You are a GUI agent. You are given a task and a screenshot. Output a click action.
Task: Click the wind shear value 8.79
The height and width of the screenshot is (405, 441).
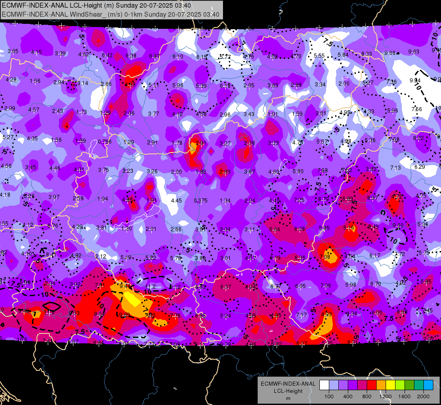tap(323, 199)
